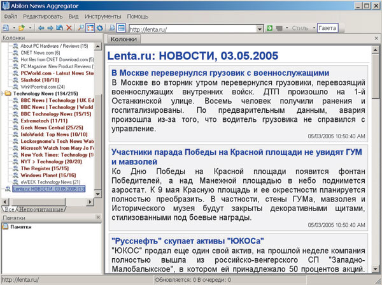This screenshot has height=285, width=382.
Task: Close the Колонки content tab panel
Action: coord(376,40)
